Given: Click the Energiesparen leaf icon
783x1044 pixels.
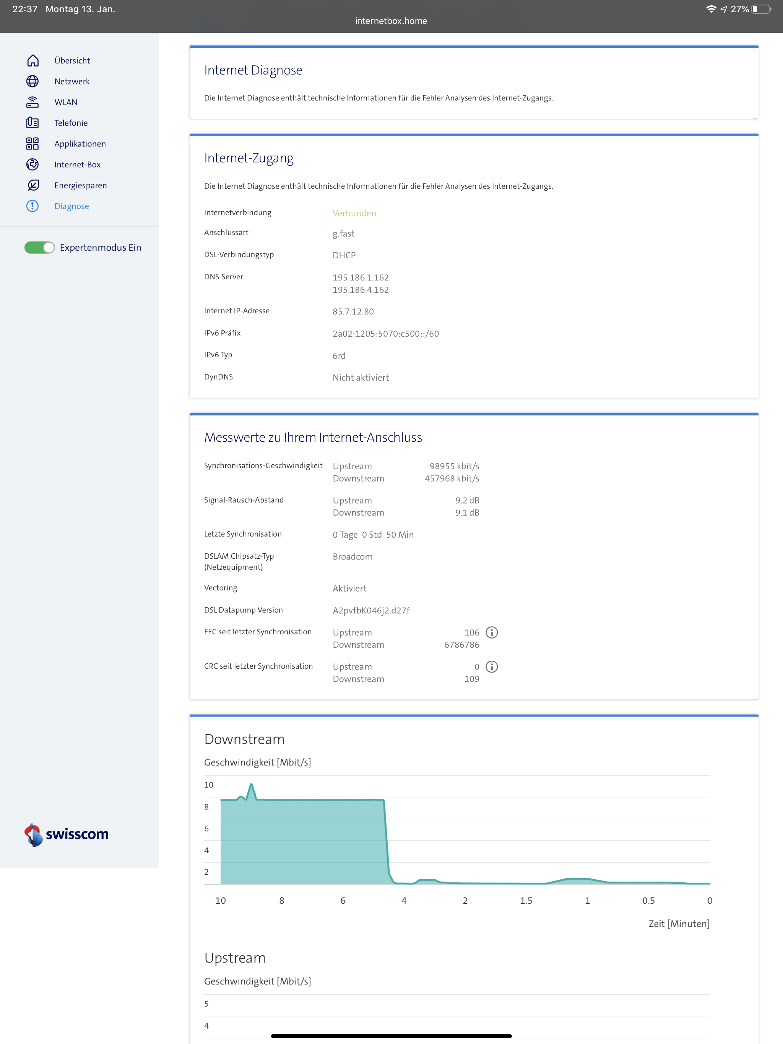Looking at the screenshot, I should point(32,185).
